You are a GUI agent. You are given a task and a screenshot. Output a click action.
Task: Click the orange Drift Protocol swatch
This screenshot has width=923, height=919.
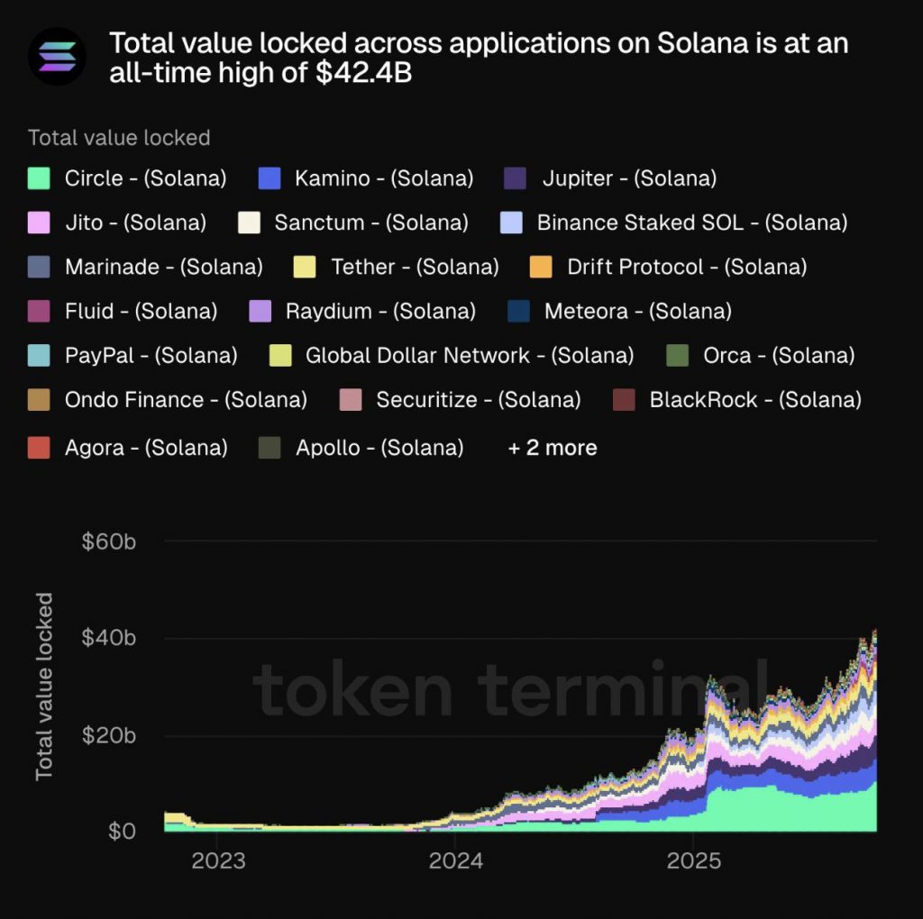pos(541,267)
